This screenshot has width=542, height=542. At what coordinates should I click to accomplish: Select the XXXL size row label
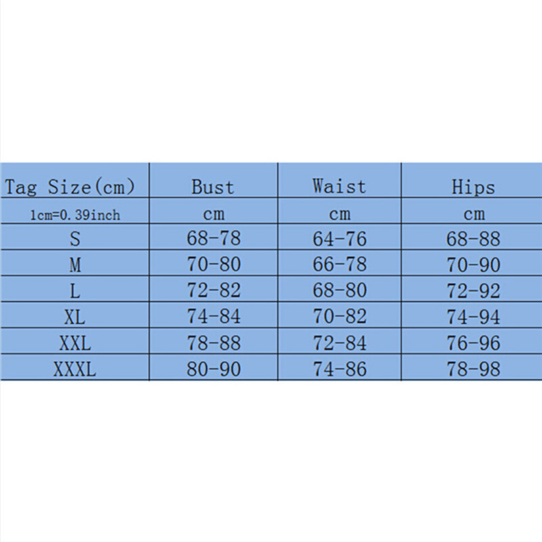coord(75,370)
